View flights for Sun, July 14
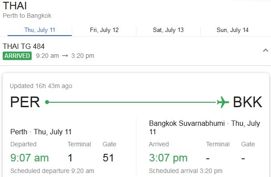Screen dimensions: 271x177 233,30
